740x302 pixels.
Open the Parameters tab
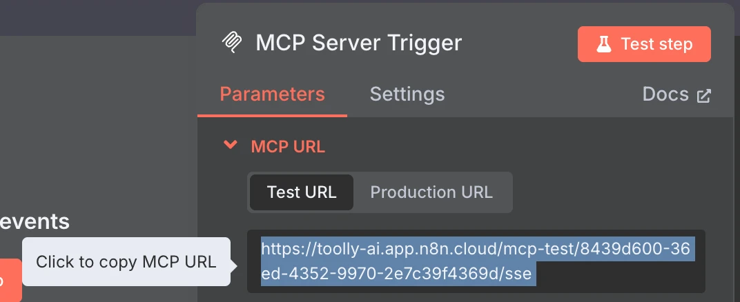[x=272, y=94]
